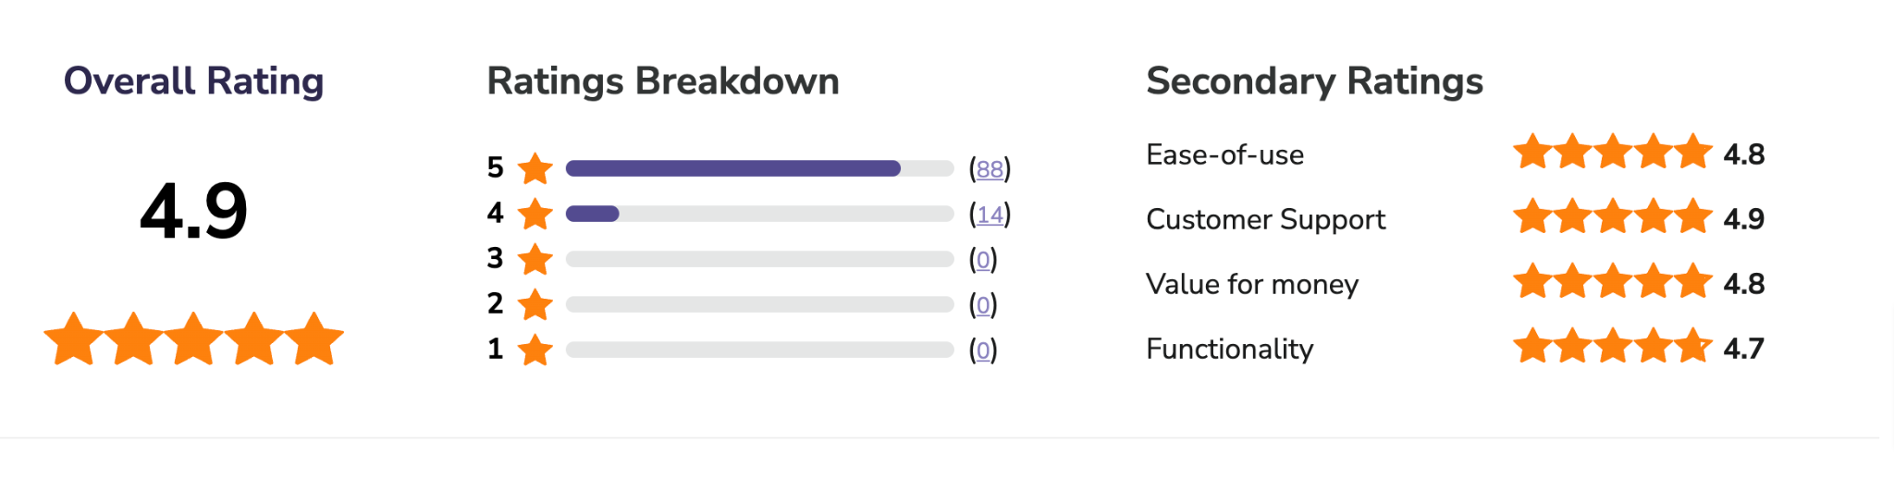Click the large 4.9 overall score
The height and width of the screenshot is (492, 1894).
[x=194, y=212]
